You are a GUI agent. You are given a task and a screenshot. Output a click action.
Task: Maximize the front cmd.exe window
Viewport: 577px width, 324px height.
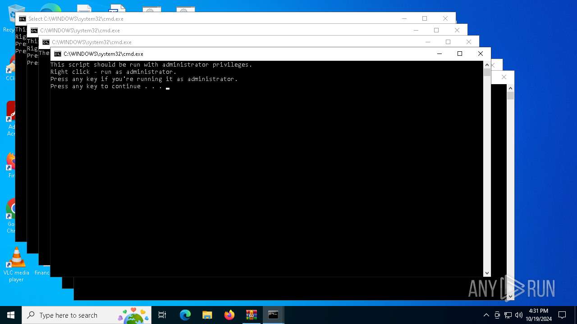(460, 54)
